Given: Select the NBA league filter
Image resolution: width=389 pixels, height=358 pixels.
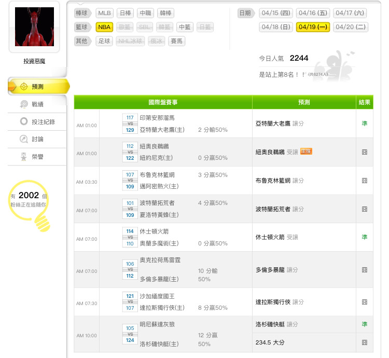Looking at the screenshot, I should click(104, 27).
